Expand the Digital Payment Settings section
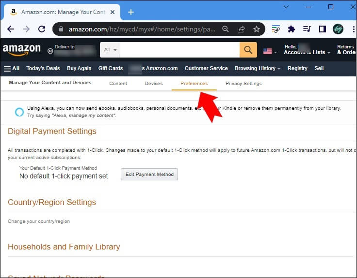357x278 pixels. 52,131
